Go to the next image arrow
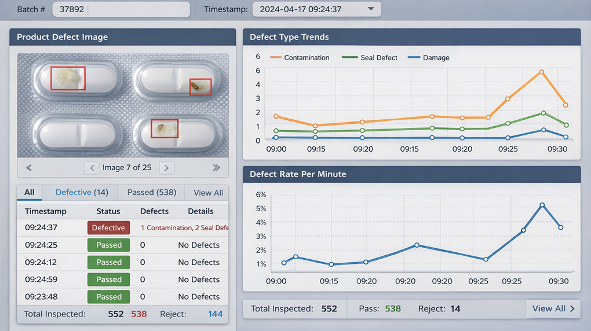This screenshot has width=591, height=331. (166, 168)
